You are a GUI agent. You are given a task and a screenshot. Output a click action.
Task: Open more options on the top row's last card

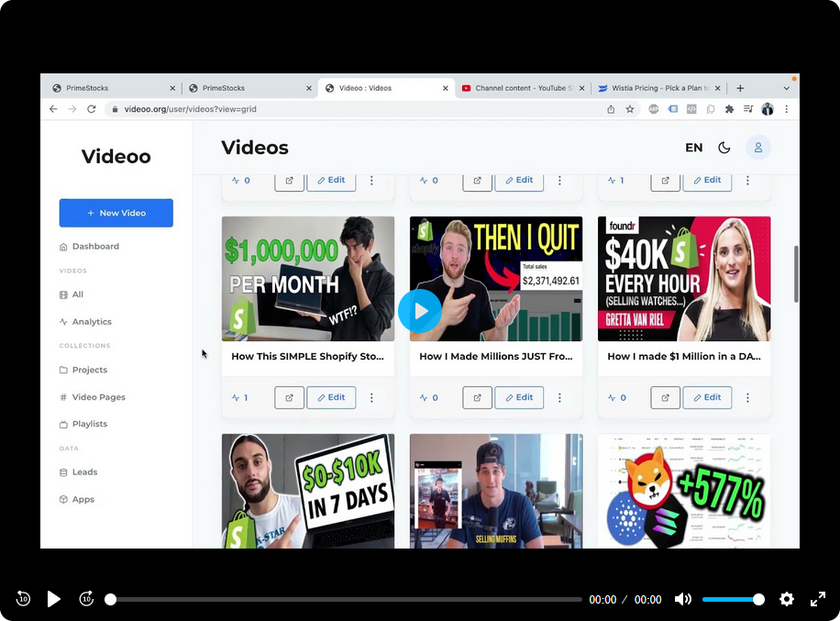click(748, 181)
